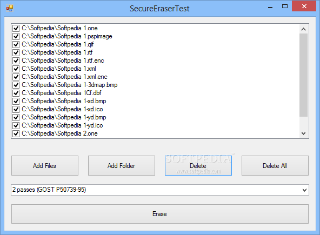Toggle the Softpedia 2.one checkbox
Viewport: 320px width, 235px height.
pos(16,133)
